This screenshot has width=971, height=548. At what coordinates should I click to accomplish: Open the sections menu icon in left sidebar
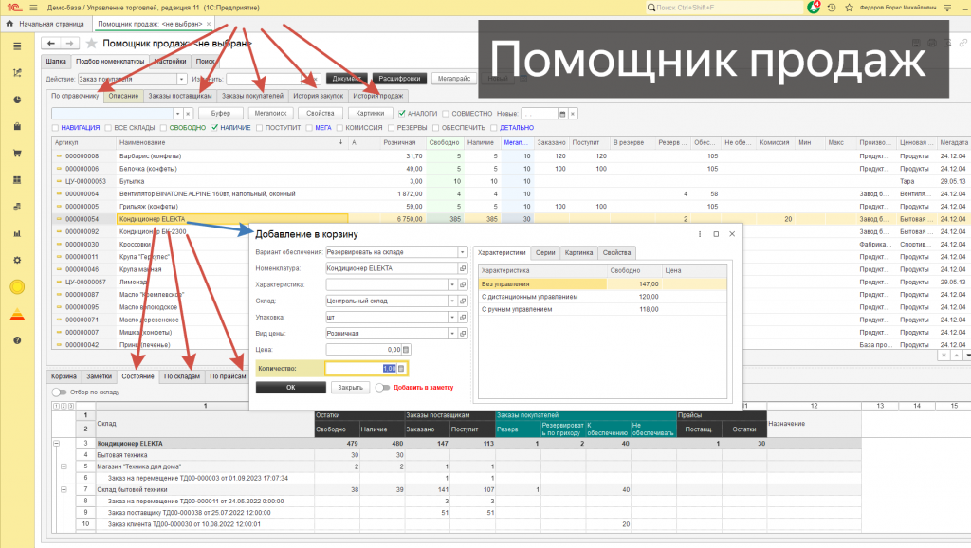pyautogui.click(x=17, y=46)
